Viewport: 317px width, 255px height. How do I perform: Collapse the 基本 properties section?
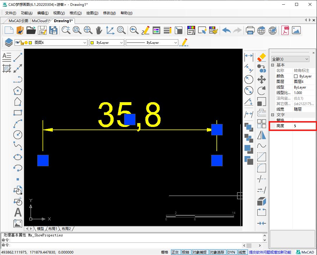[273, 65]
